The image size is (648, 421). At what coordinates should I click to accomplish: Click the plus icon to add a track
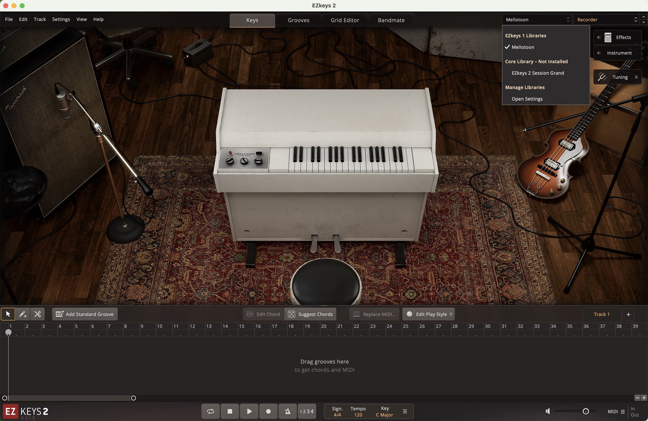pos(628,314)
